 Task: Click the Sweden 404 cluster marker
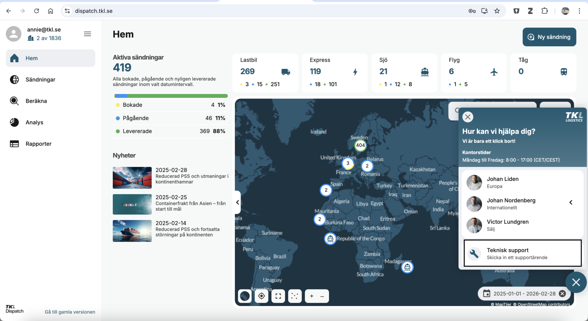(x=360, y=145)
